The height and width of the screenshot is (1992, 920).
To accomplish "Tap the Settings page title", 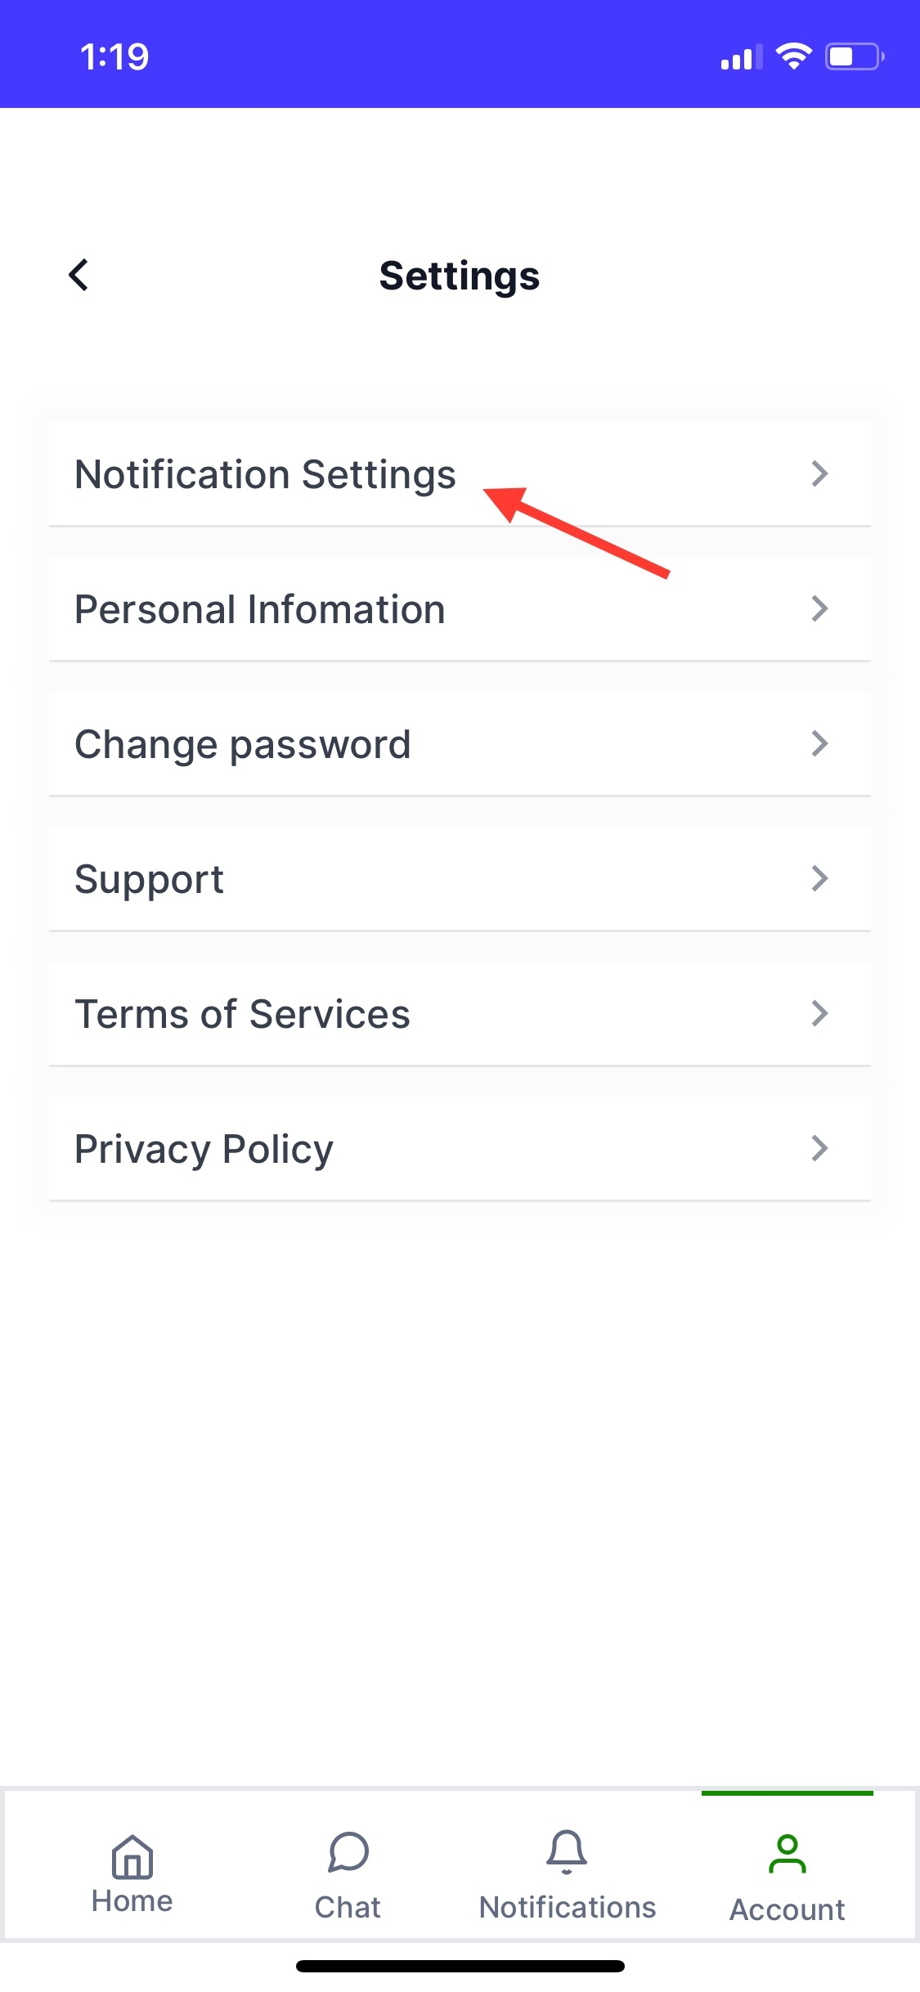I will tap(460, 276).
